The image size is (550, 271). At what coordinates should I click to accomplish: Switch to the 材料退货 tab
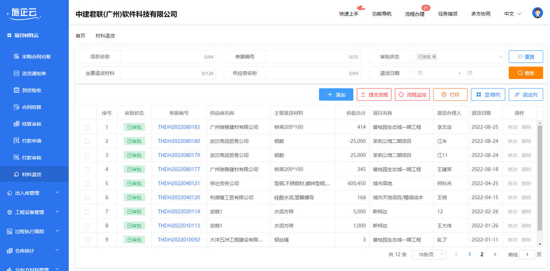point(105,36)
